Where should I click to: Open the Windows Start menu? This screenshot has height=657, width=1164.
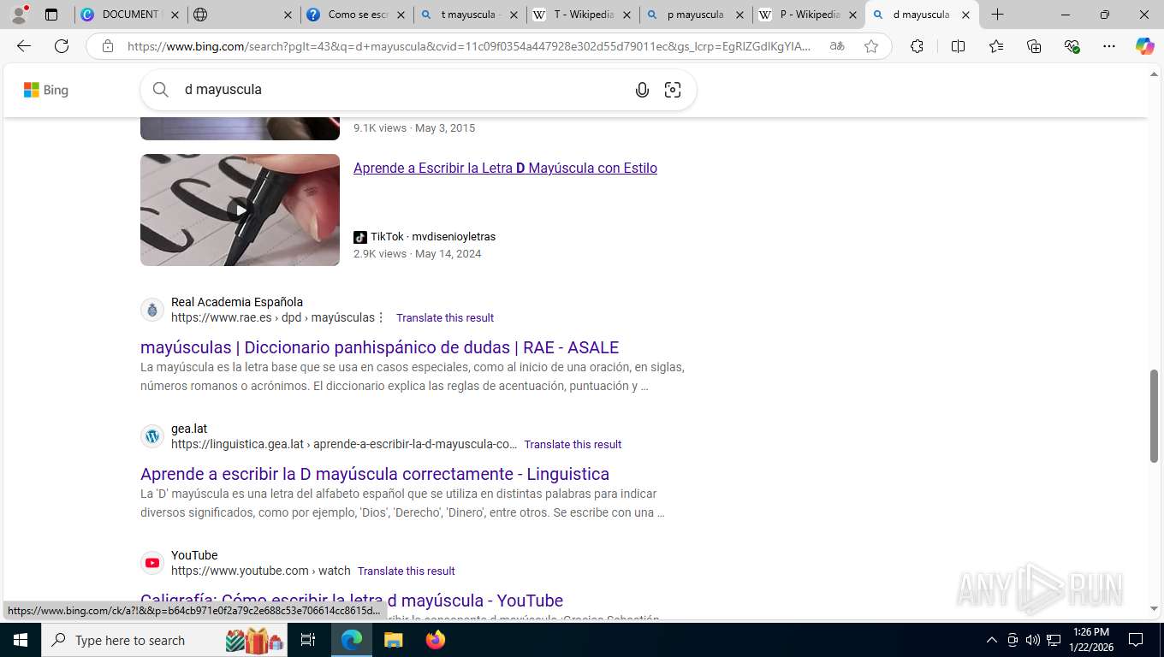[x=20, y=640]
